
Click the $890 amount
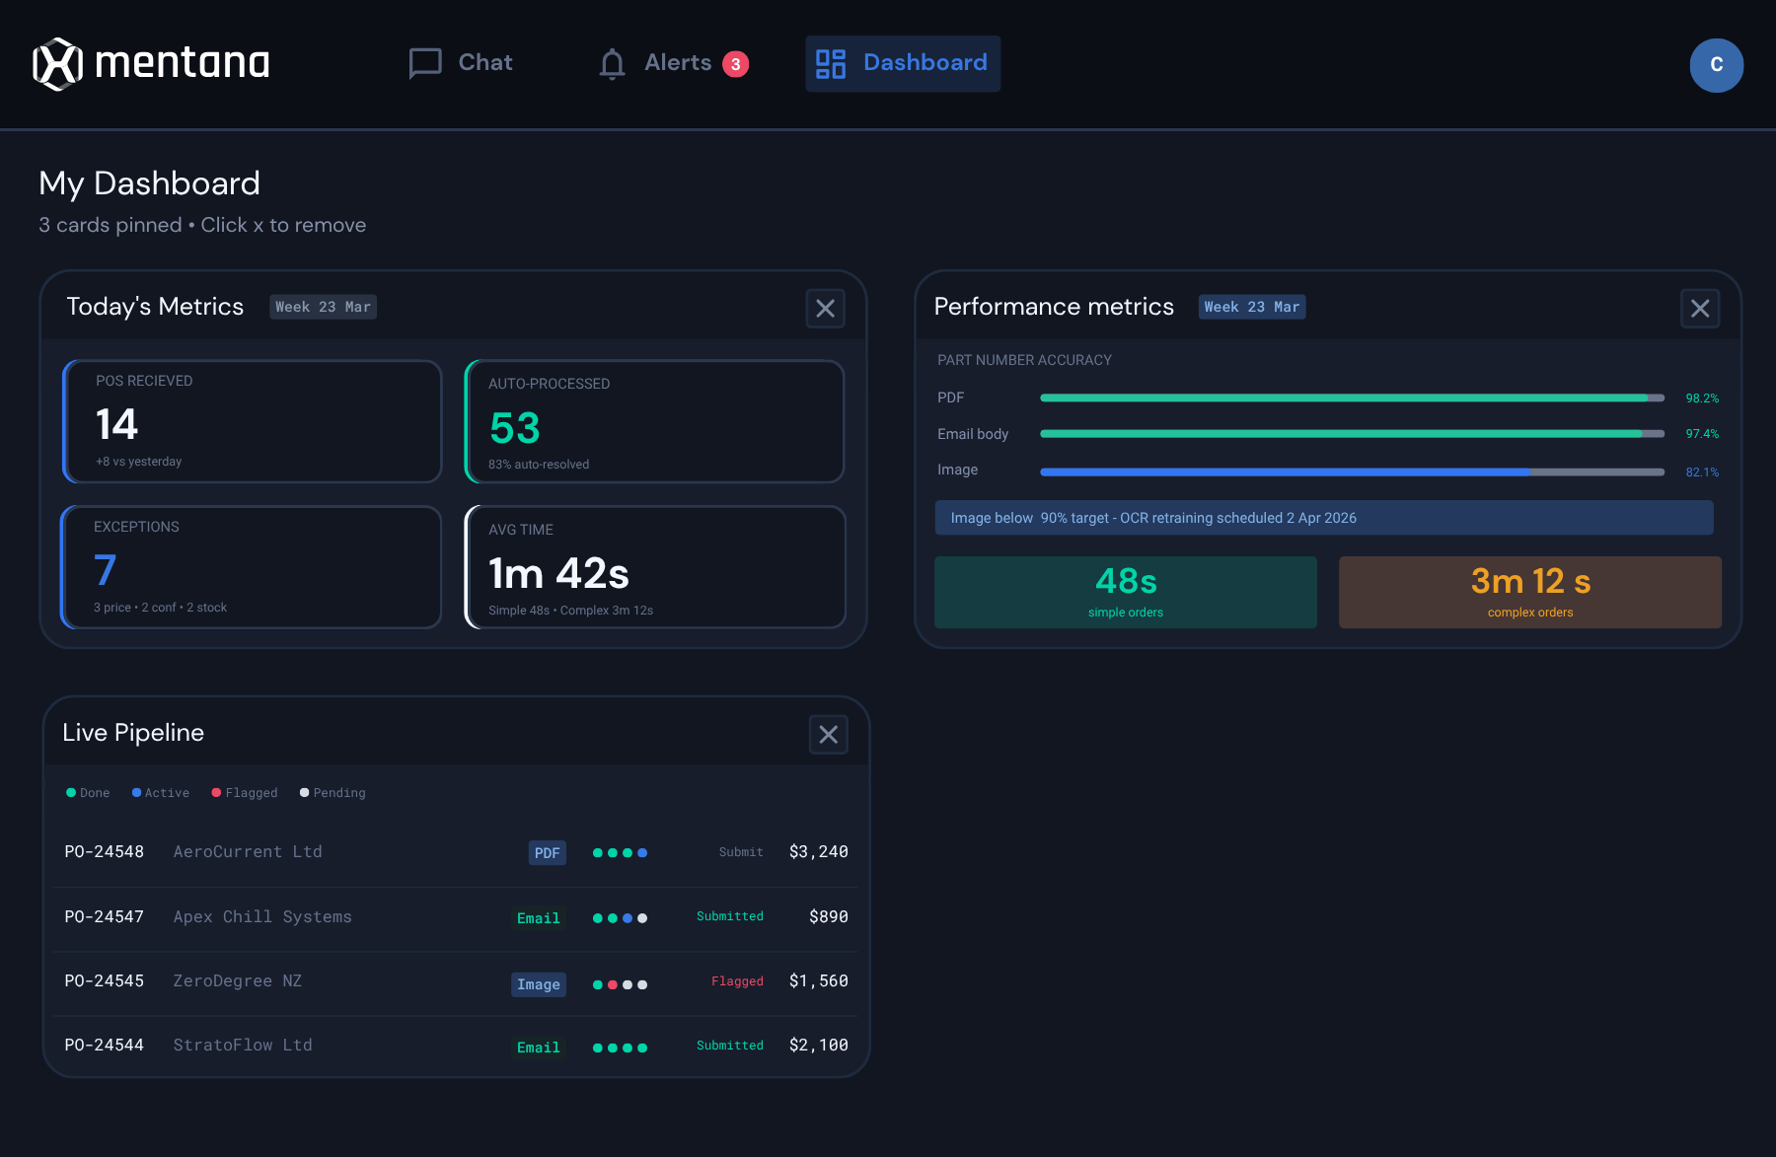[x=829, y=917]
